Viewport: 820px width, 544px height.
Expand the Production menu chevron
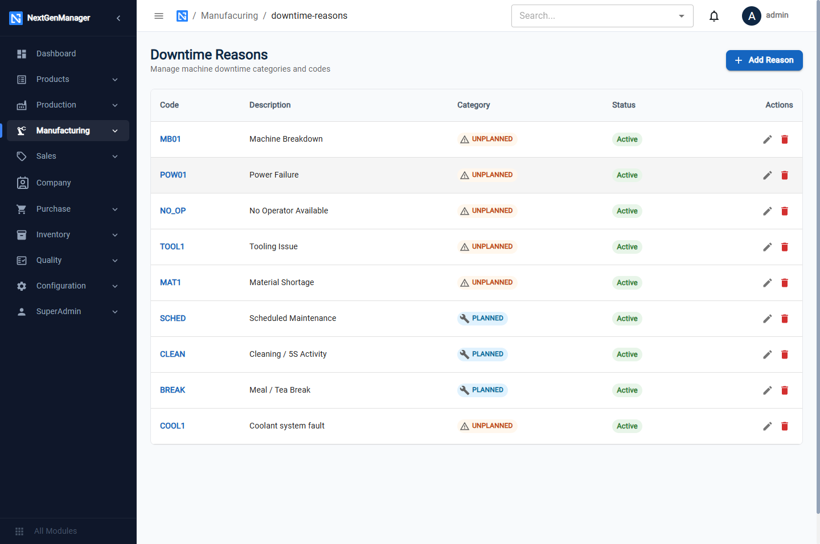(115, 105)
